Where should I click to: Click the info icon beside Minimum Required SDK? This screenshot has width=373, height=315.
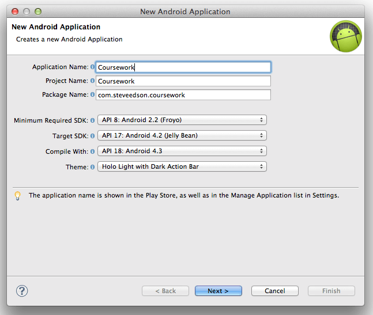click(x=93, y=120)
